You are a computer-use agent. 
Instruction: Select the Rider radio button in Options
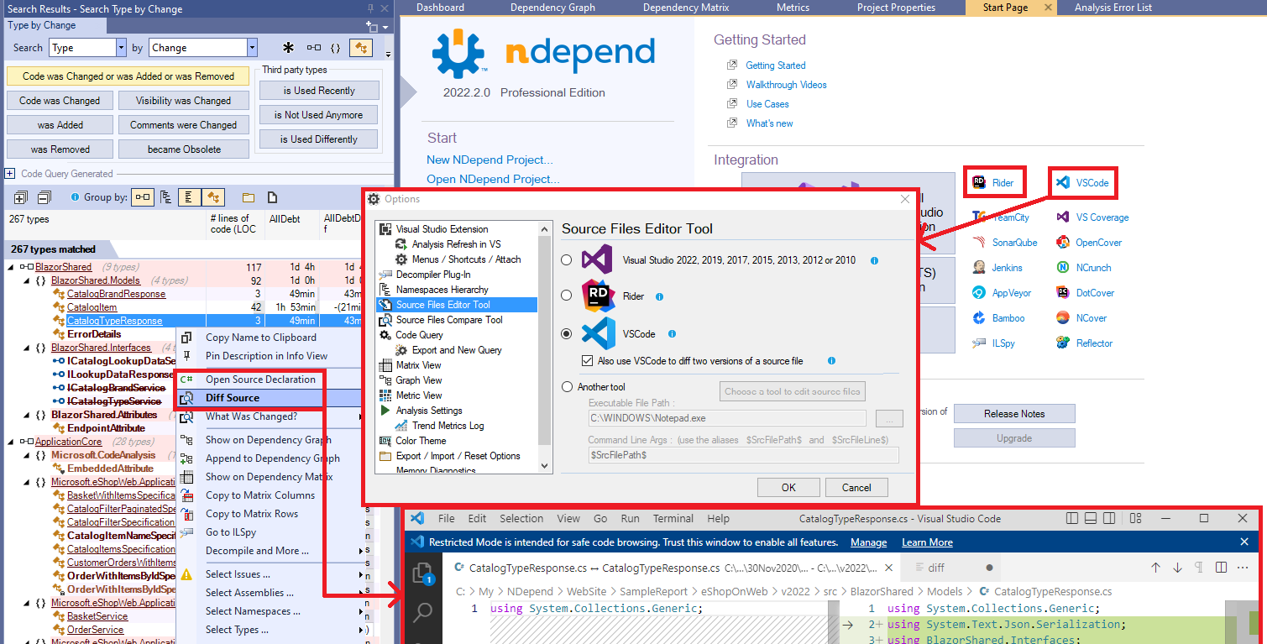[567, 296]
